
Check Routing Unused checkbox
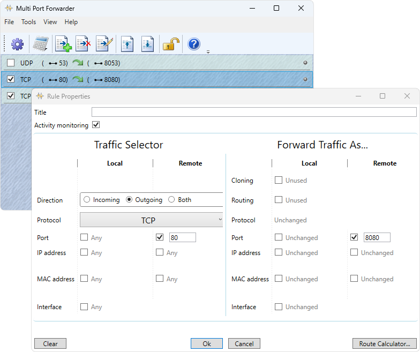(x=279, y=200)
